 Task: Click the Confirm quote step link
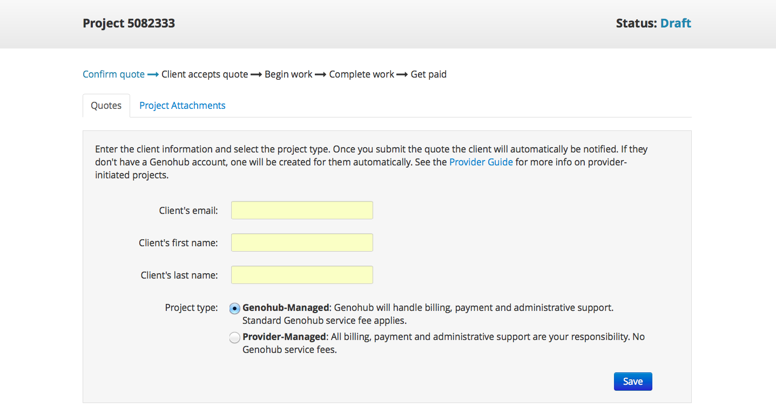pyautogui.click(x=113, y=74)
